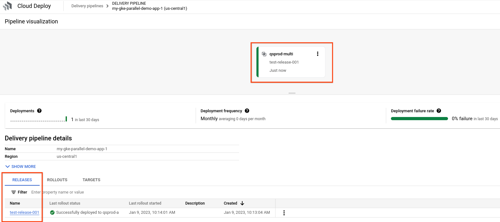Open help for Deployment frequency
The width and height of the screenshot is (500, 222).
[247, 111]
